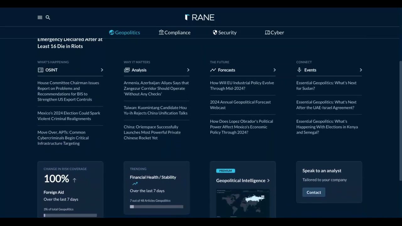Open the Armenia, Azerbaijan Zangezur Corridor article
This screenshot has width=402, height=226.
pos(156,88)
